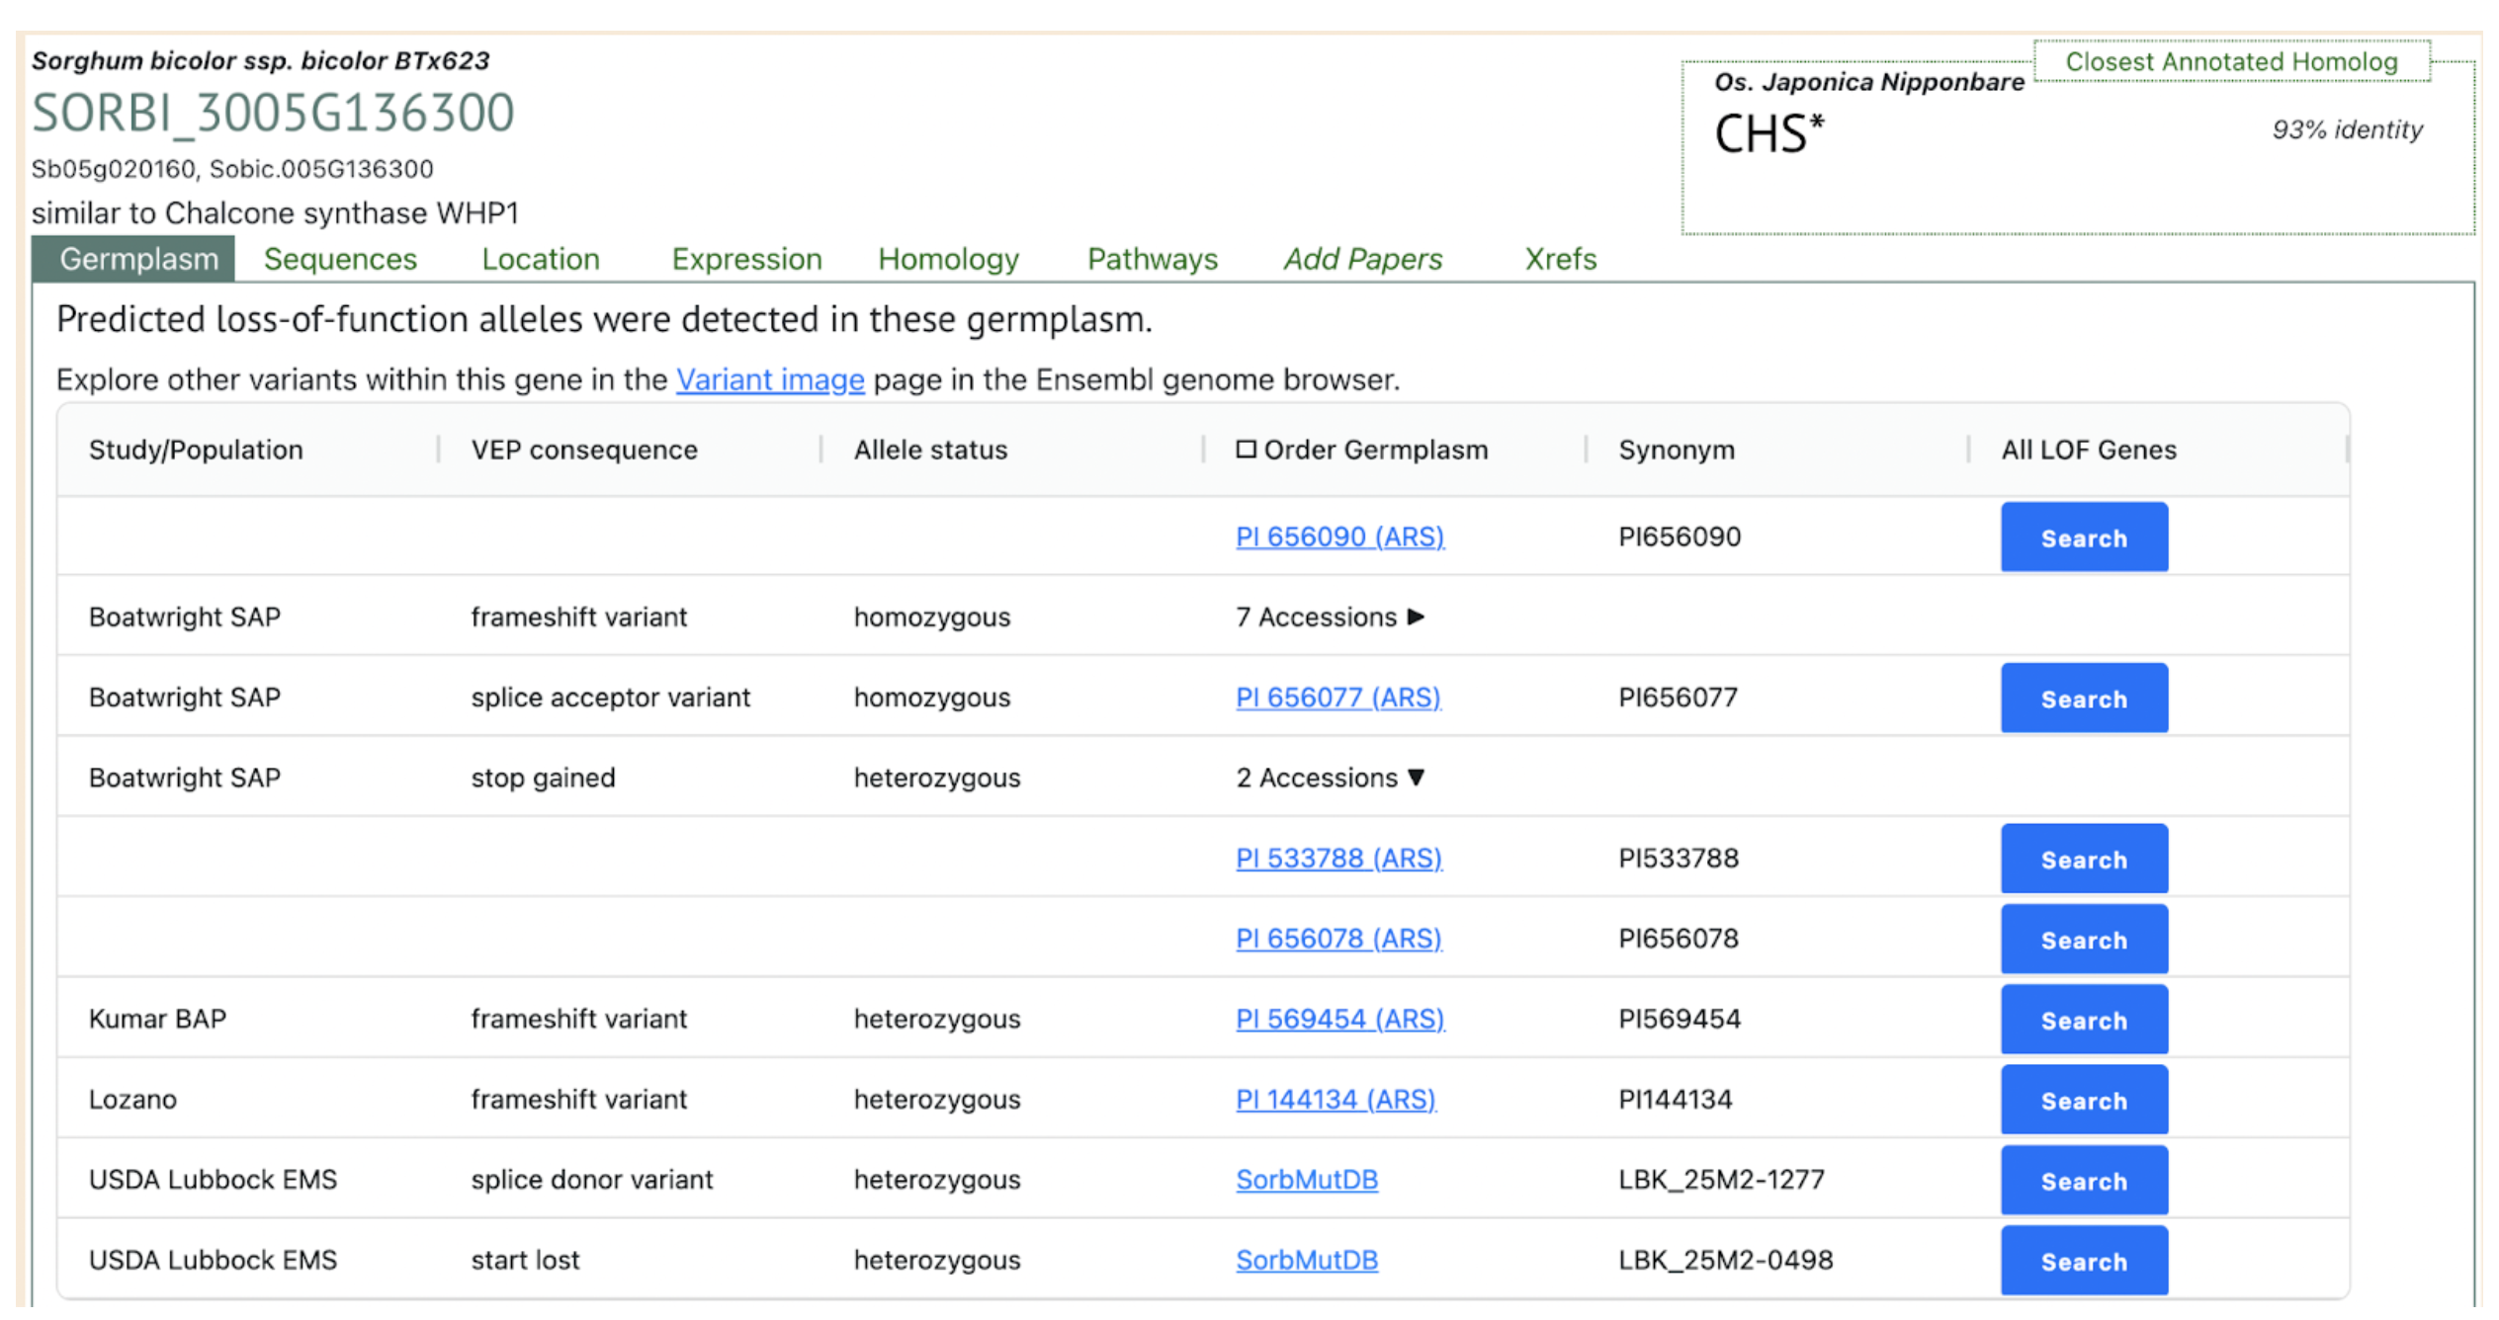Open PI 656090 (ARS) germplasm link
Viewport: 2499px width, 1320px height.
click(1339, 536)
